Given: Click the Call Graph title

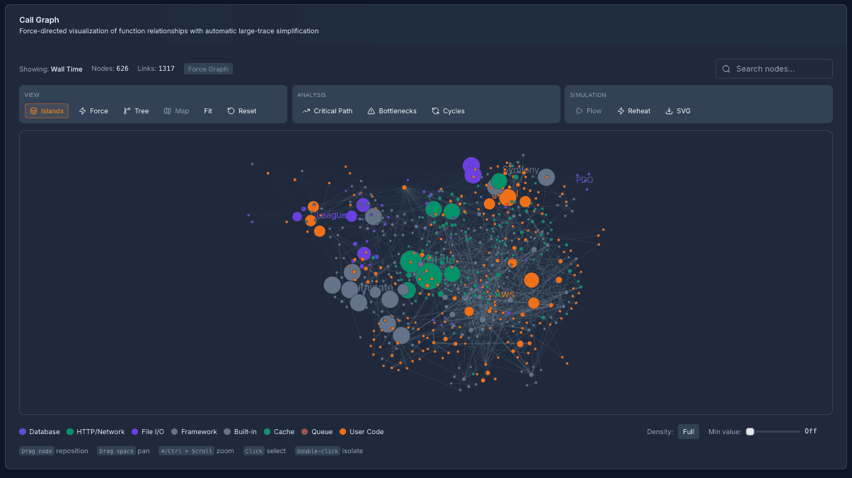Looking at the screenshot, I should click(39, 20).
